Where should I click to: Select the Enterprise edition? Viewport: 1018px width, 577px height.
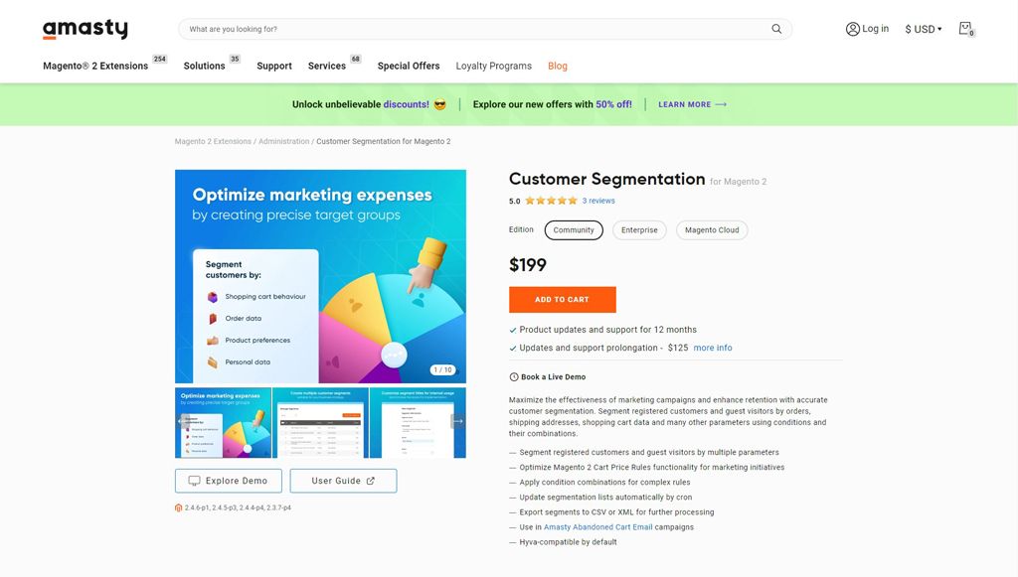click(639, 229)
